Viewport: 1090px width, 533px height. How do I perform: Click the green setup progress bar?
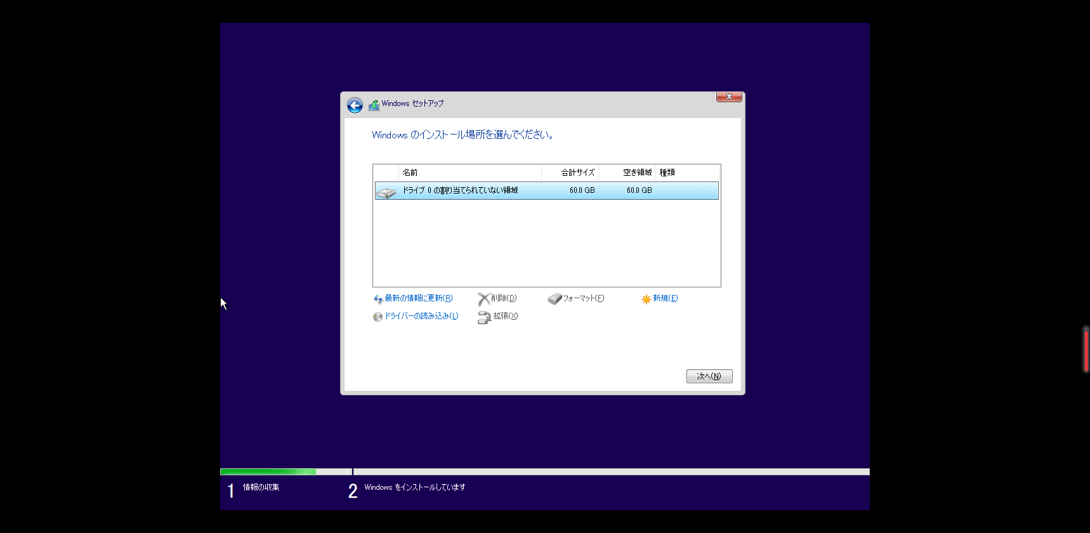[x=268, y=472]
